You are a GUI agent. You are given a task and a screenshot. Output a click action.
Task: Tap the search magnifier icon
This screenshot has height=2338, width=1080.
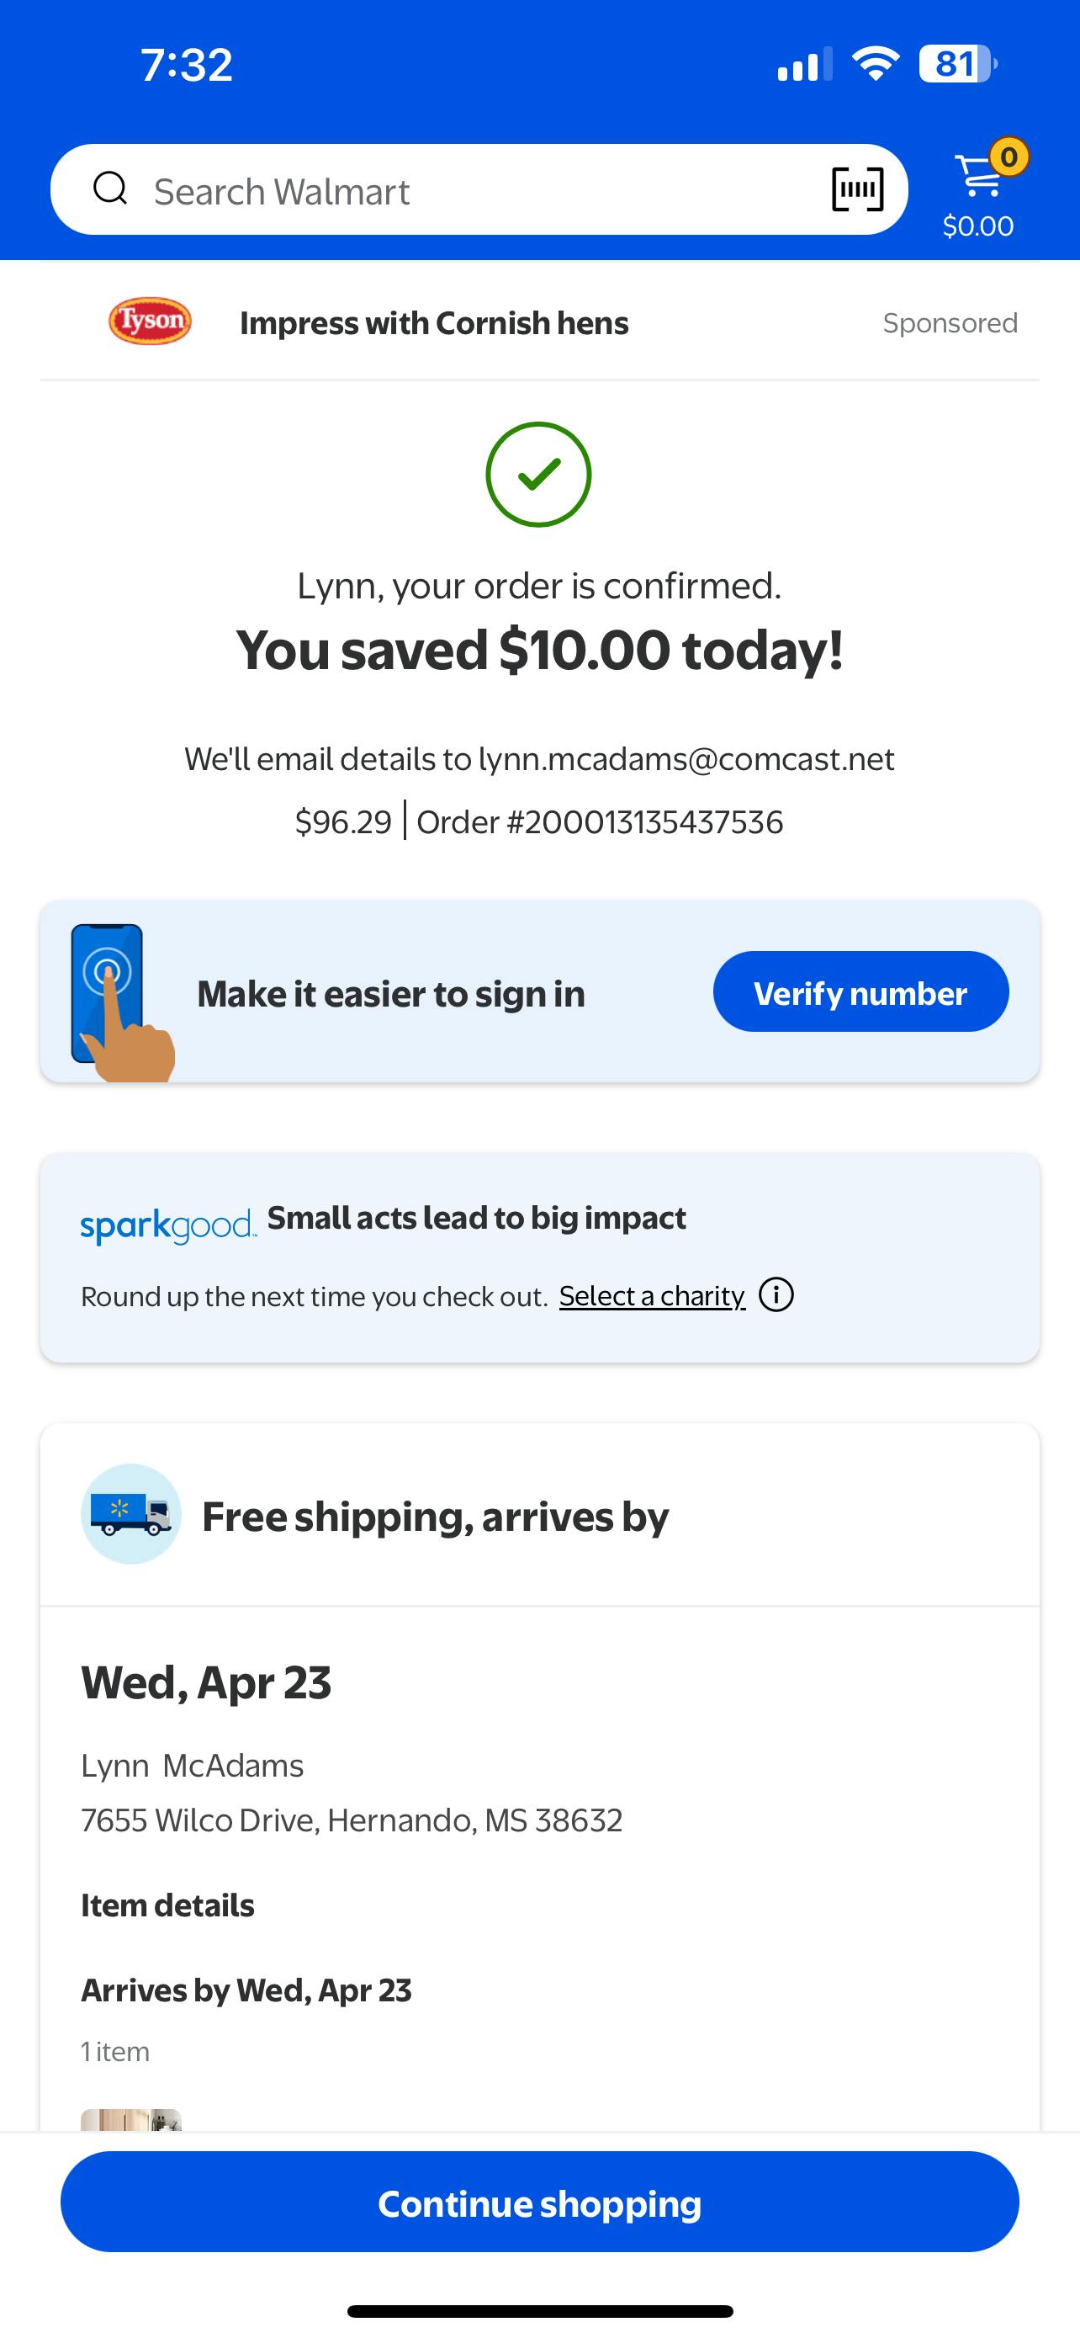111,189
